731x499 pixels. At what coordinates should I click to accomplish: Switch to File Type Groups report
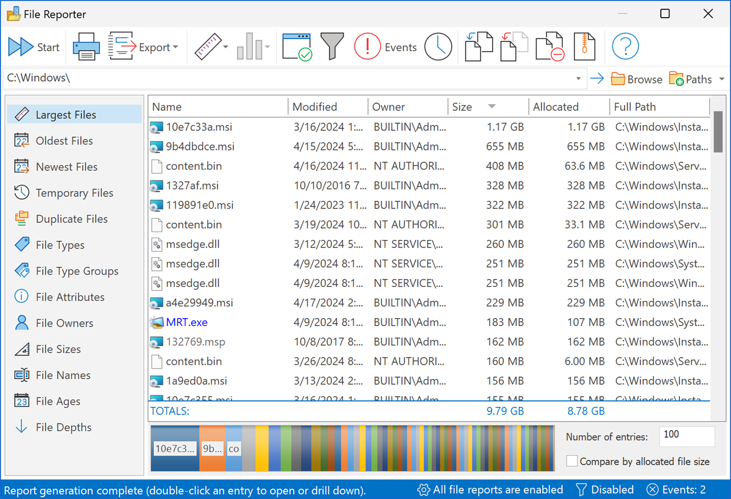pyautogui.click(x=77, y=271)
